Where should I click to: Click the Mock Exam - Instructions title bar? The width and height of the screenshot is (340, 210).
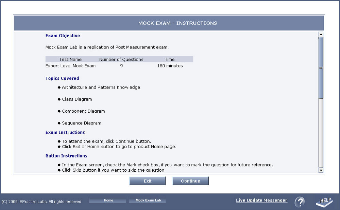[177, 23]
